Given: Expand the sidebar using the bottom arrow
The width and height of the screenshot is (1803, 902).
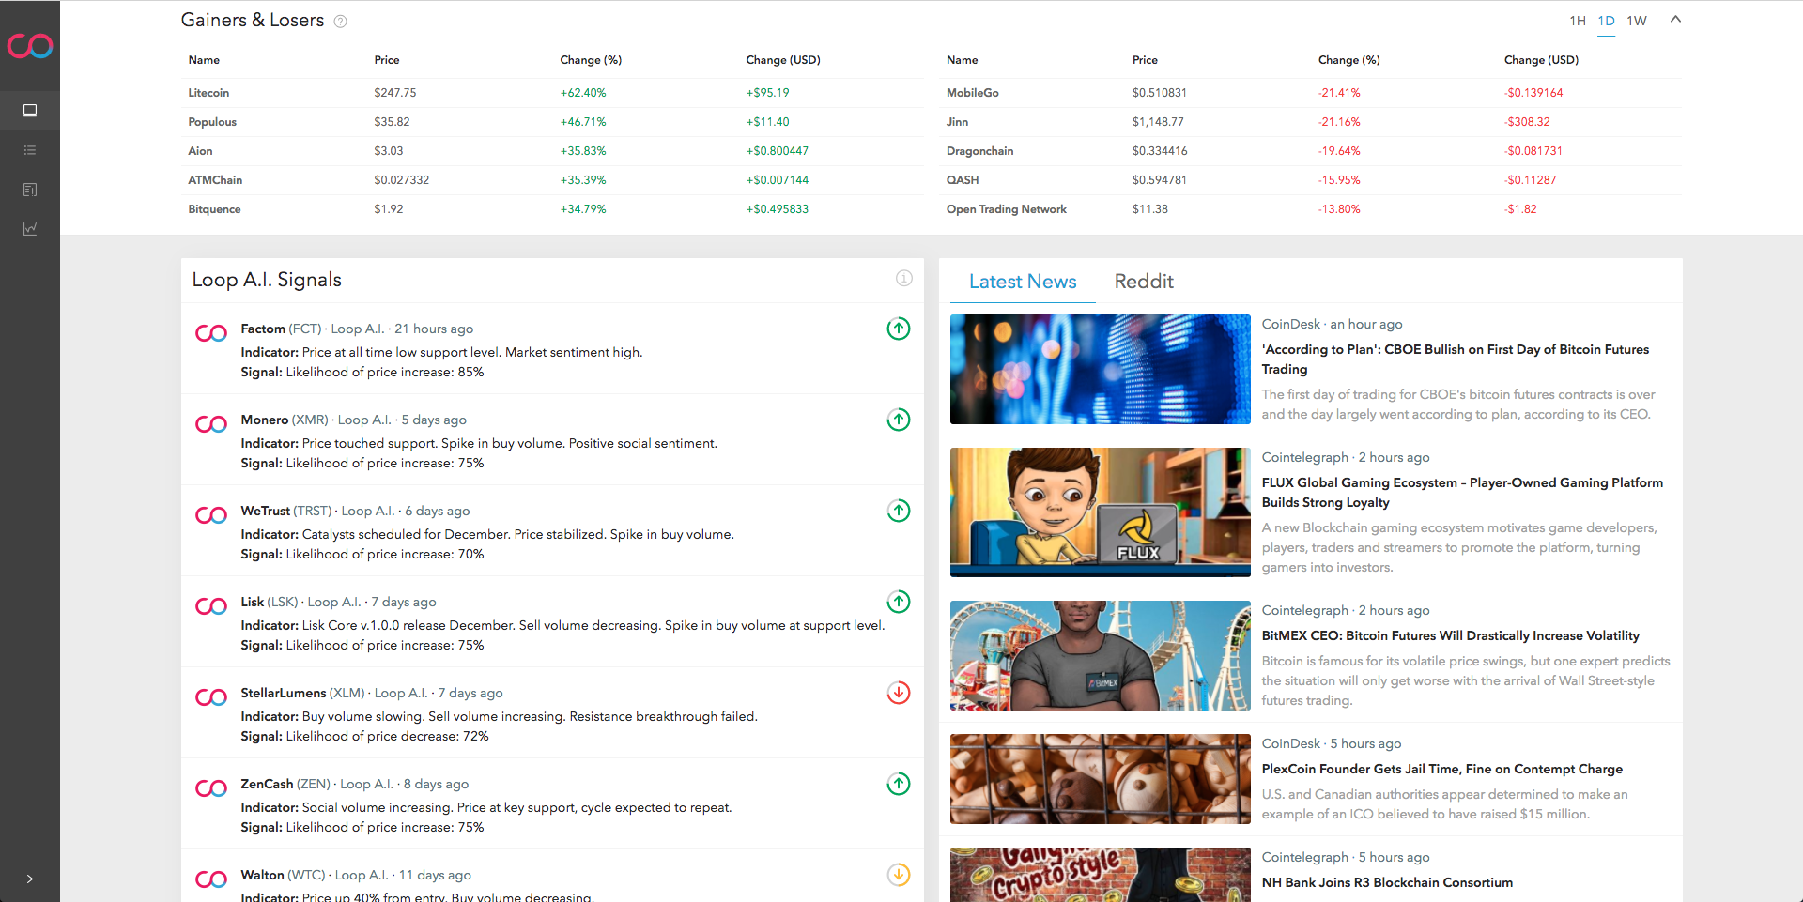Looking at the screenshot, I should click(x=29, y=879).
